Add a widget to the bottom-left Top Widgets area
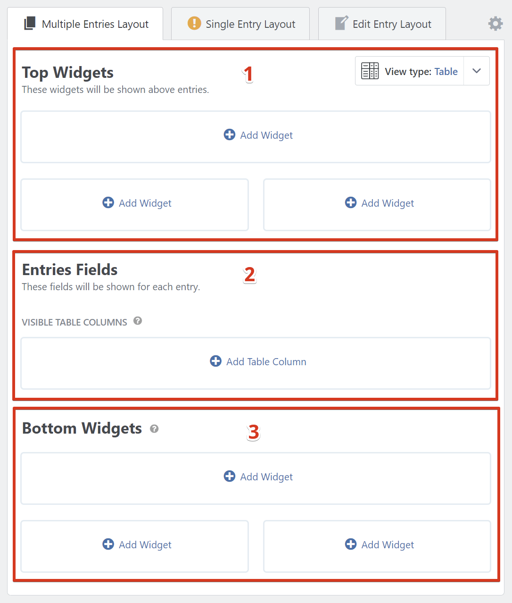The image size is (512, 603). click(137, 203)
